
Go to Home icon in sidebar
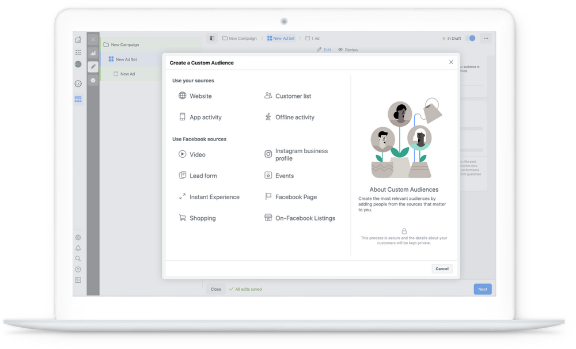(x=78, y=39)
